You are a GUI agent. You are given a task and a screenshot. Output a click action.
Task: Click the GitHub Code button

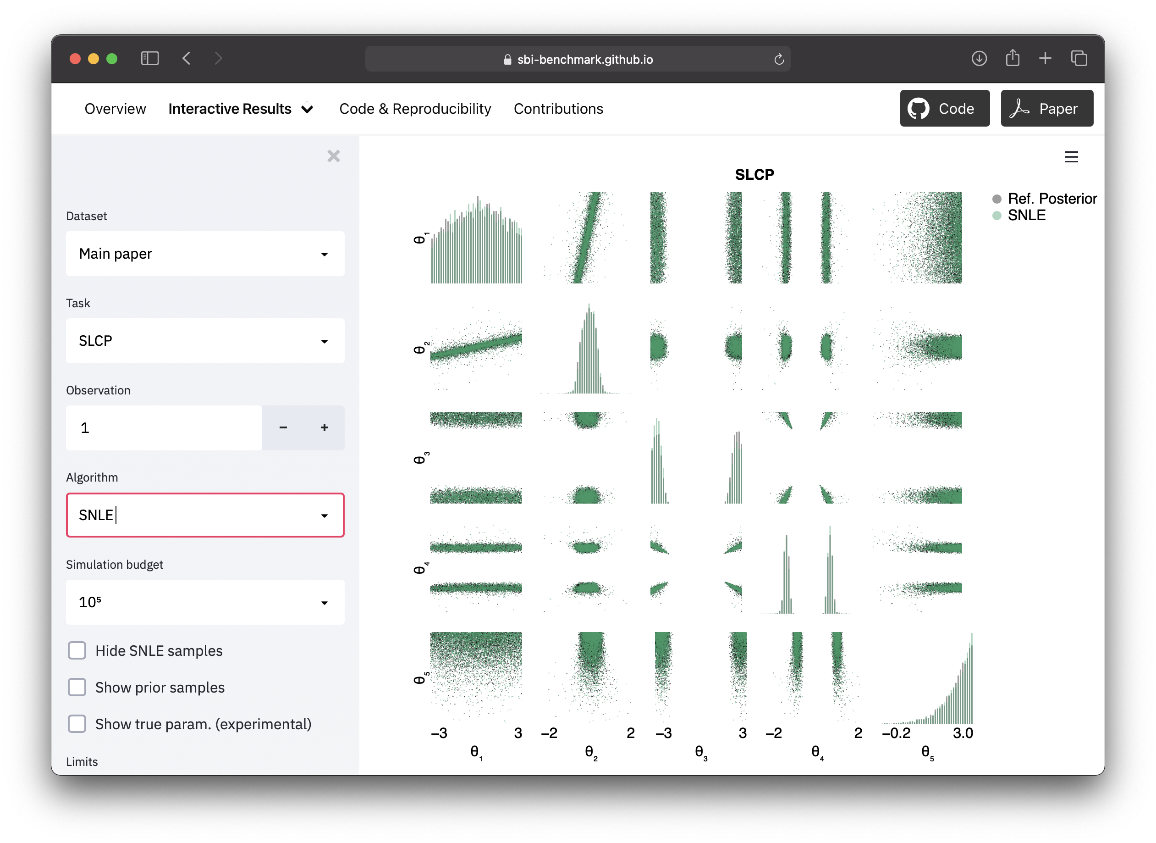click(x=944, y=109)
